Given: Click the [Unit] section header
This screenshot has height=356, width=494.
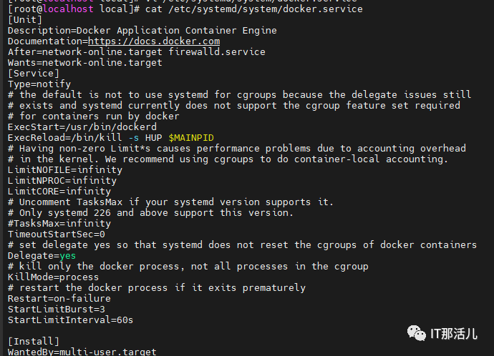Looking at the screenshot, I should tap(25, 20).
